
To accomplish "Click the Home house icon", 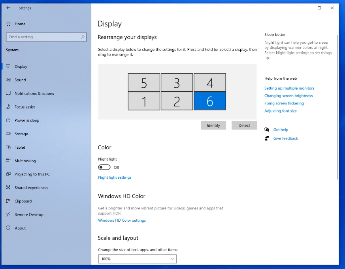I will (x=8, y=24).
